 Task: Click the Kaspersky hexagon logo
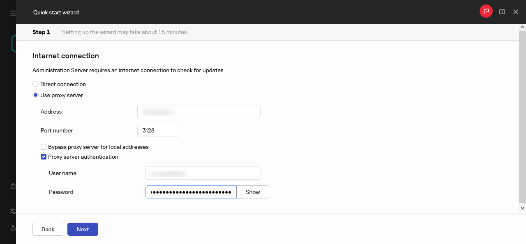coord(14,43)
